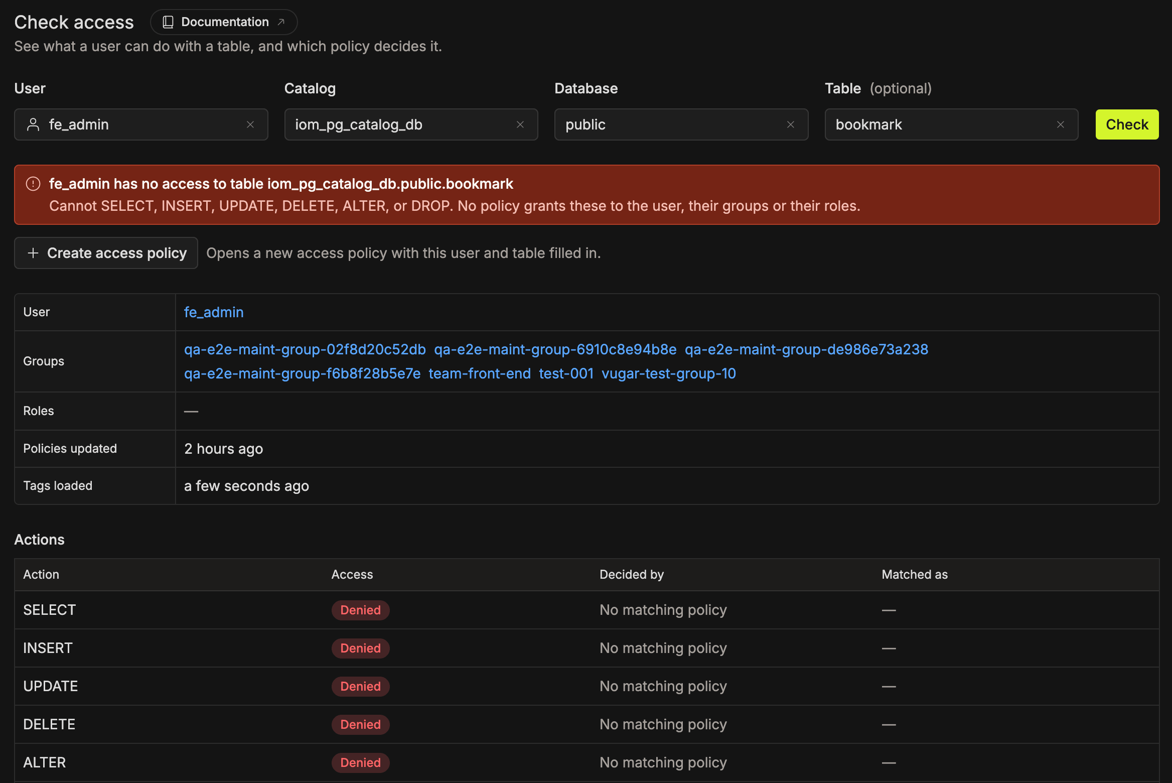Open the Documentation link
The image size is (1172, 783).
coord(224,22)
